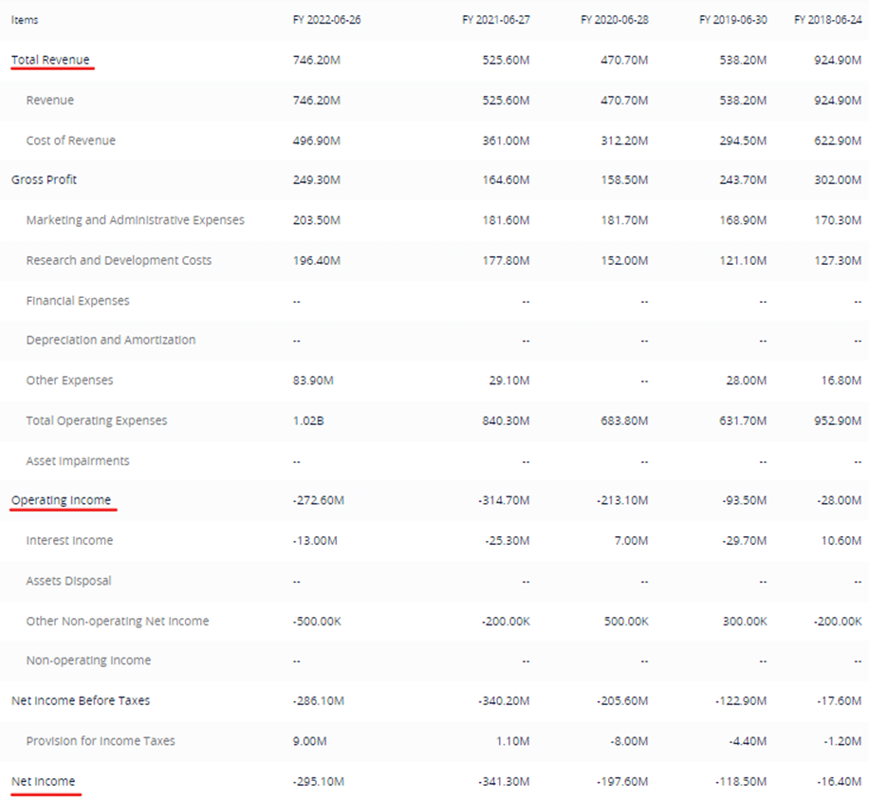The image size is (869, 801).
Task: Click Other Non-operating Net Income label
Action: coord(118,621)
